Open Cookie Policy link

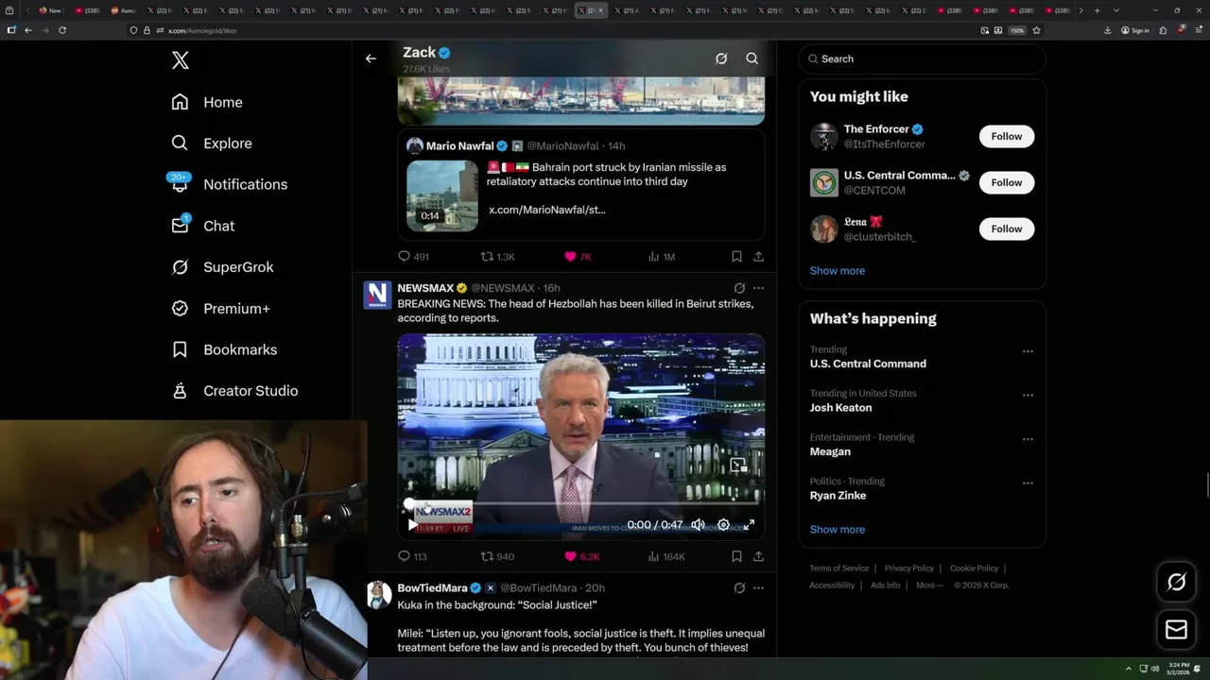pos(974,569)
